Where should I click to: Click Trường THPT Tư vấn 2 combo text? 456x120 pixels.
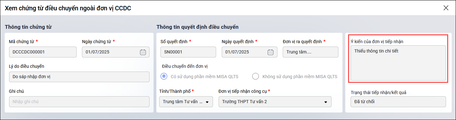click(x=245, y=102)
